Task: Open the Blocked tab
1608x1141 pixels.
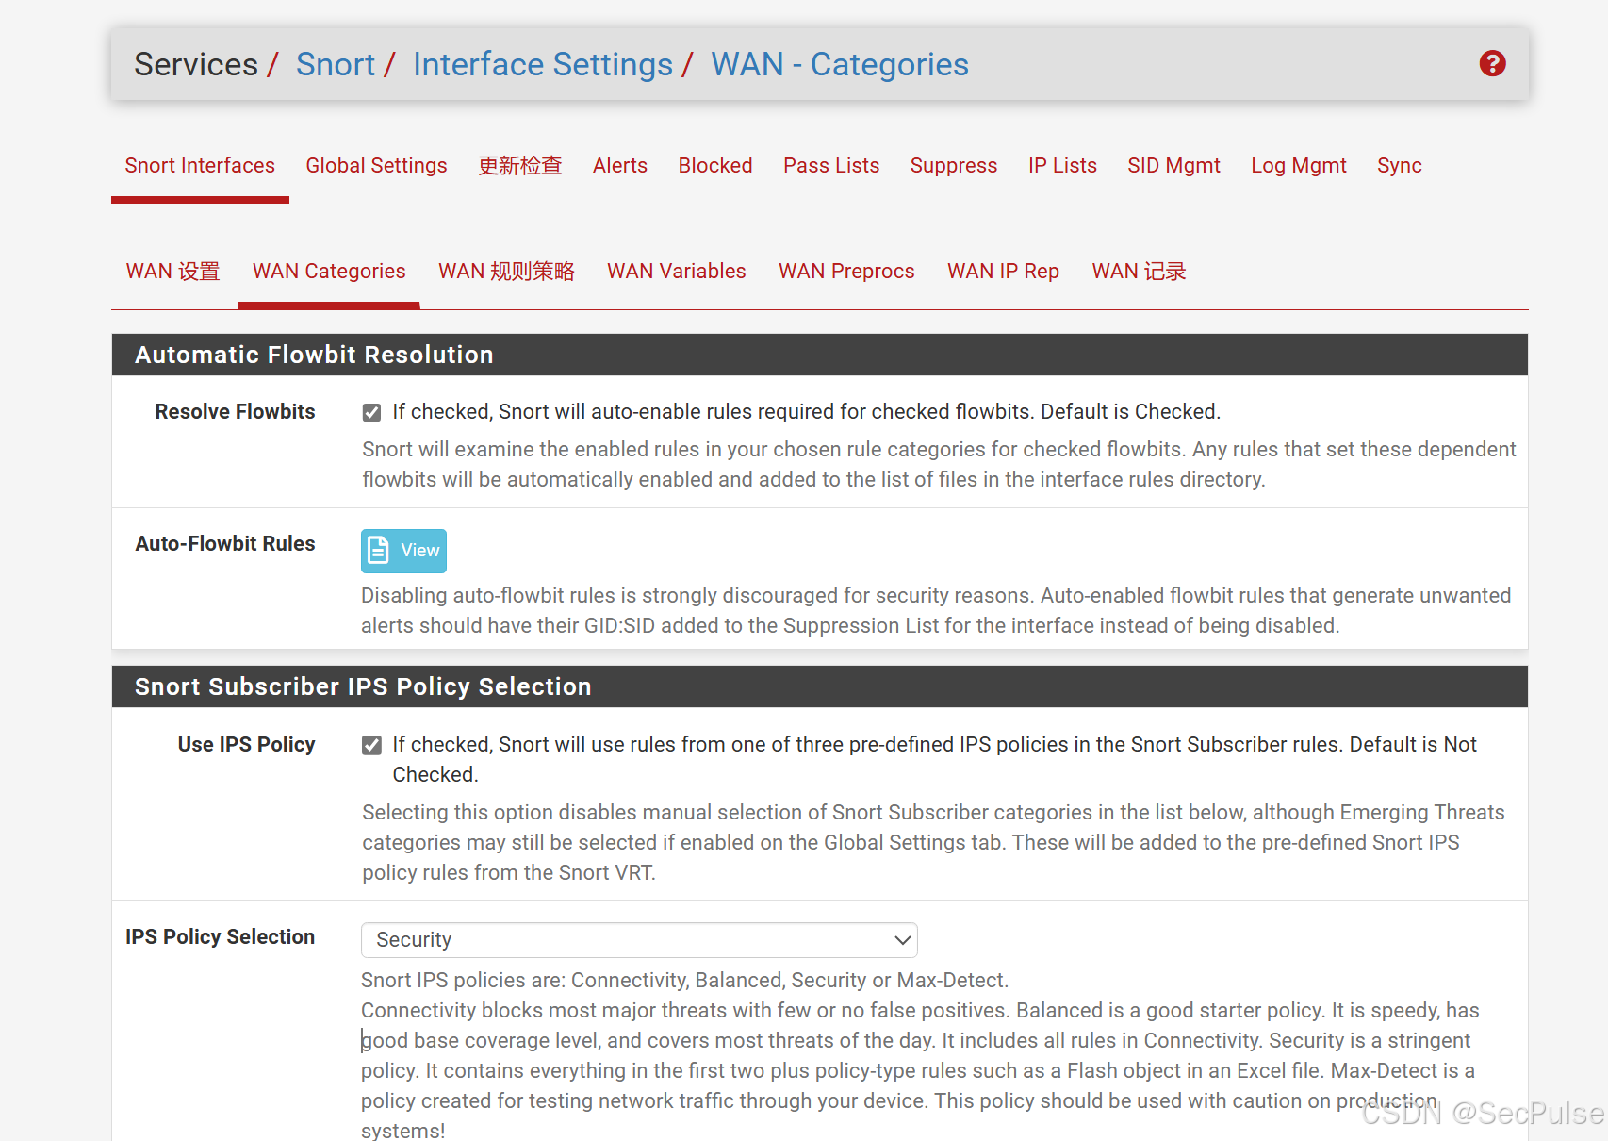Action: (715, 166)
